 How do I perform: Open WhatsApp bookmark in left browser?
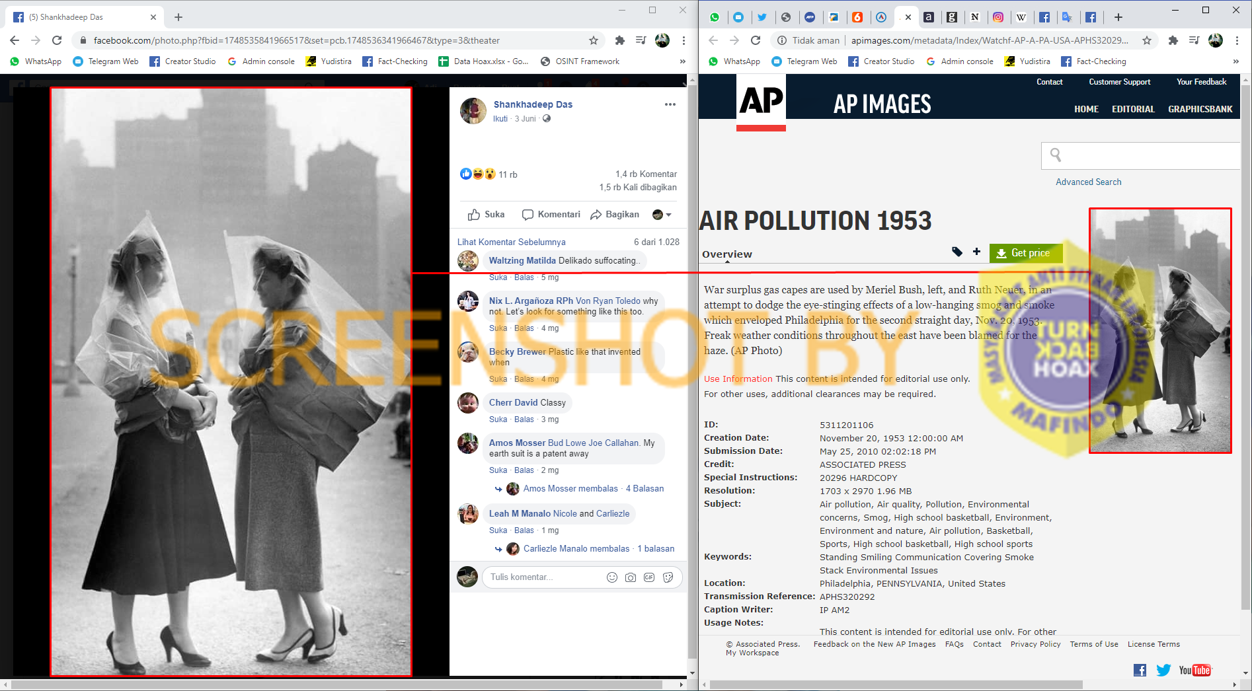coord(36,61)
